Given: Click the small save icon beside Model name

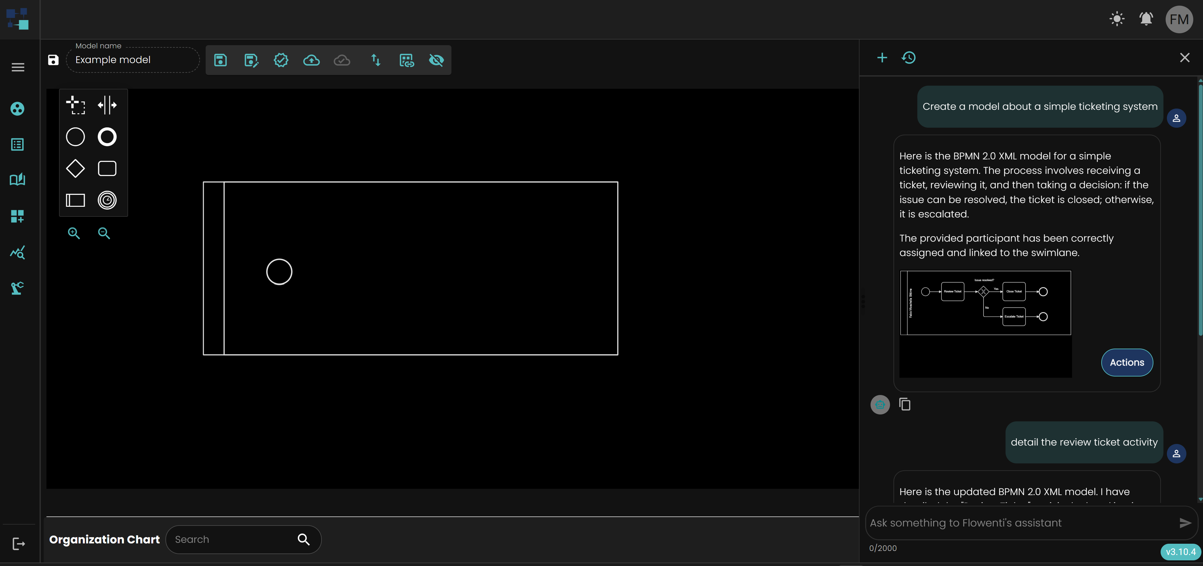Looking at the screenshot, I should pos(53,60).
